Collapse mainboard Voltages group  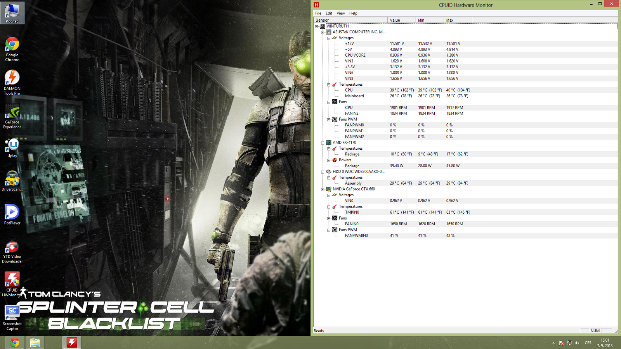pos(329,38)
